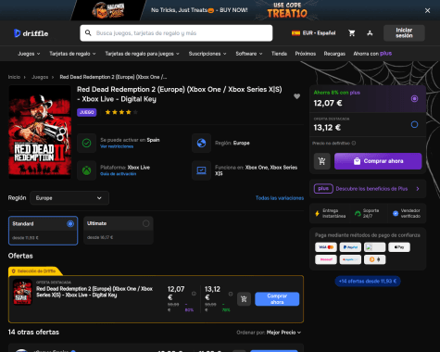This screenshot has width=440, height=352.
Task: Click the Red Dead Redemption 2 cover image
Action: click(x=40, y=132)
